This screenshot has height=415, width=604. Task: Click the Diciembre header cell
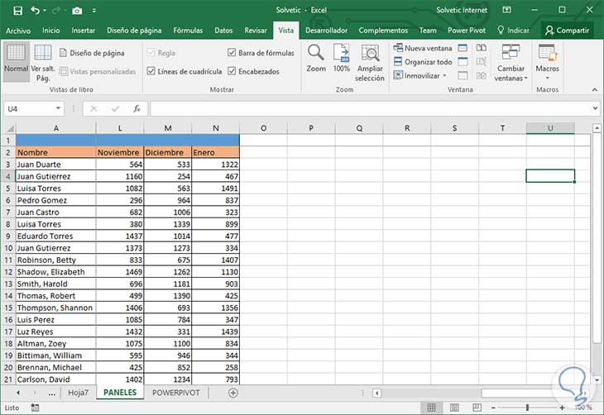[x=168, y=152]
